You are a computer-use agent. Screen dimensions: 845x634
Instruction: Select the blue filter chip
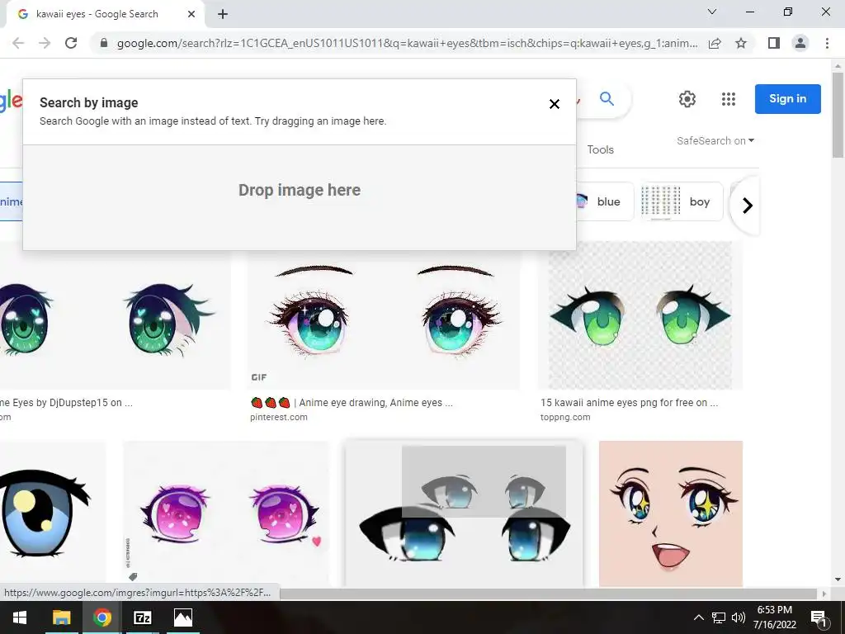pyautogui.click(x=605, y=201)
